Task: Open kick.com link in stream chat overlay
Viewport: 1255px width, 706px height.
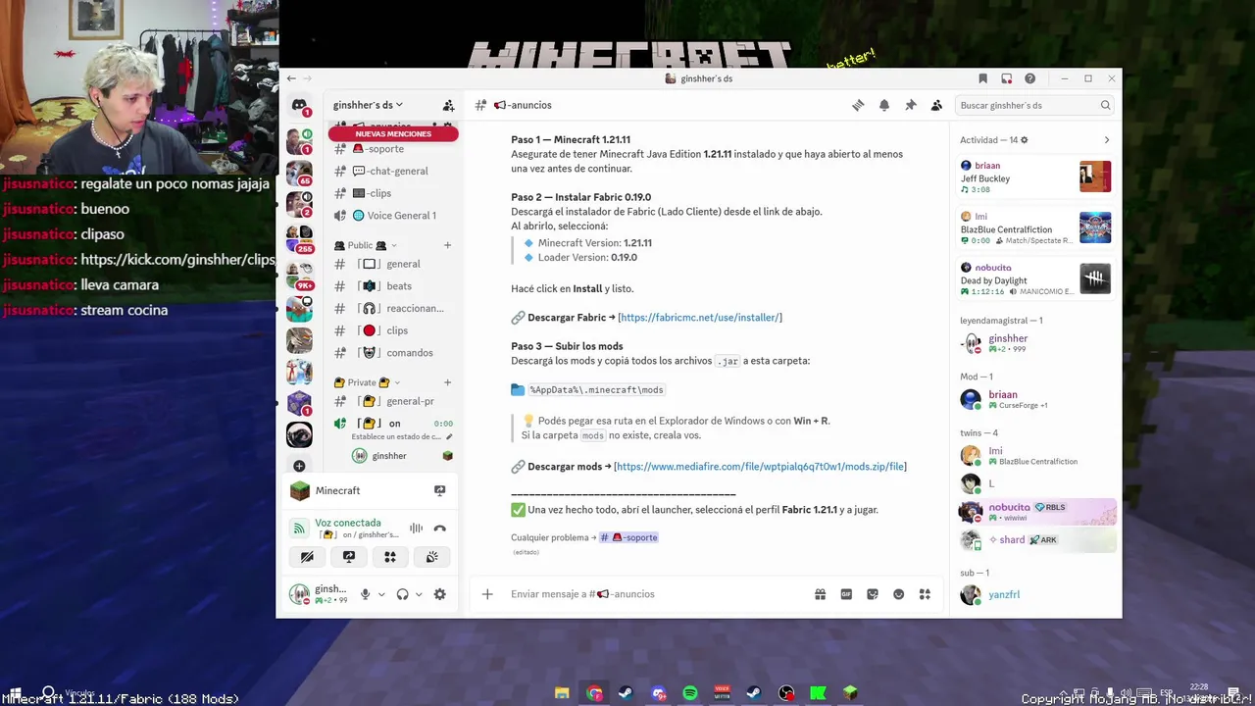Action: click(x=178, y=260)
